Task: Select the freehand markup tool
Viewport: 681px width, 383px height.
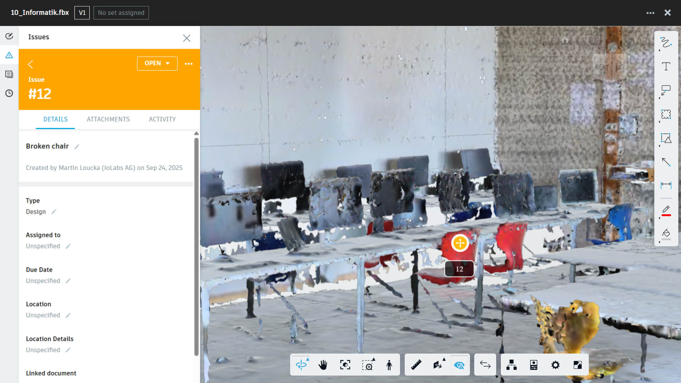Action: coord(666,43)
